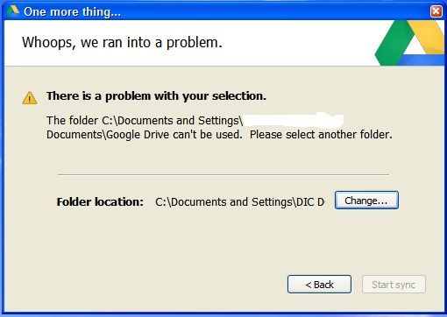Click the yellow warning triangle icon
The width and height of the screenshot is (447, 317).
pos(30,98)
